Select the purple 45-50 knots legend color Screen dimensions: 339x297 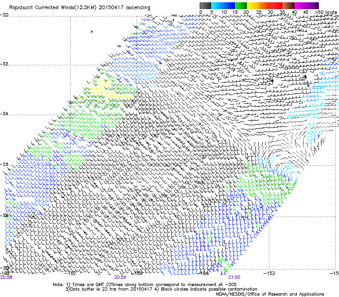point(312,5)
